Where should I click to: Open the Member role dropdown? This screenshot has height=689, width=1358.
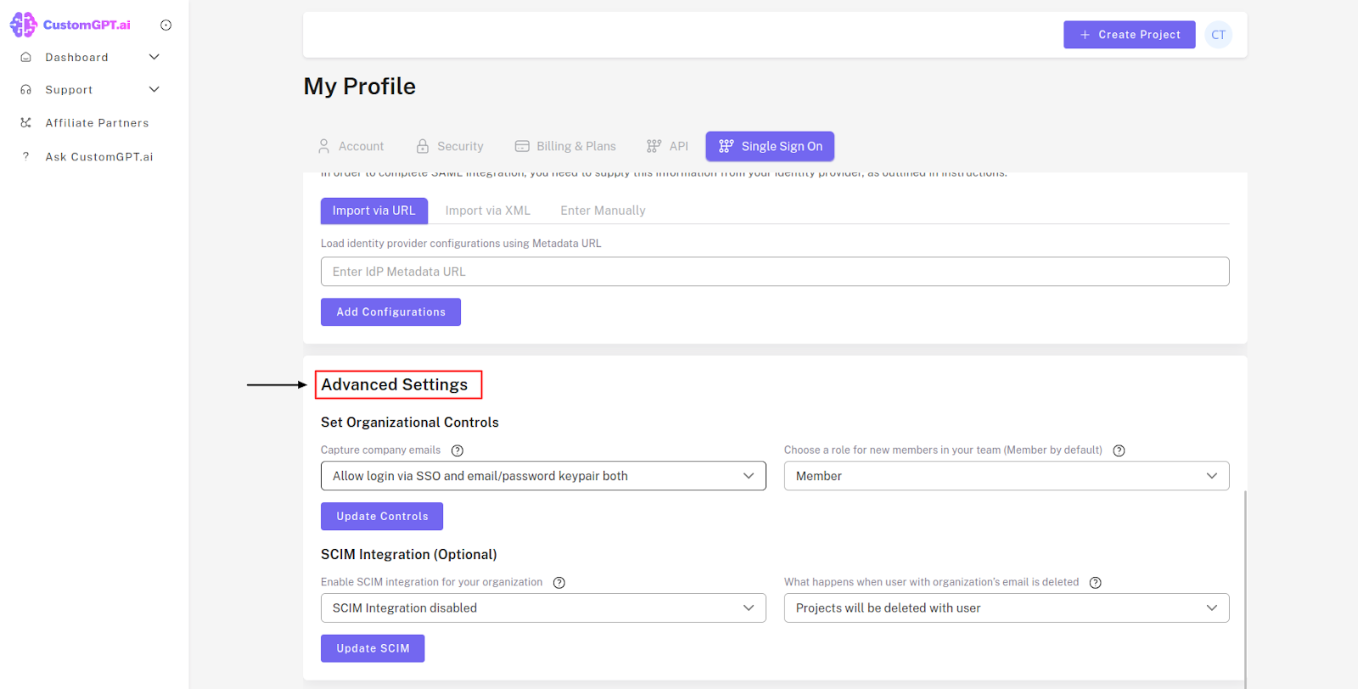(1007, 476)
